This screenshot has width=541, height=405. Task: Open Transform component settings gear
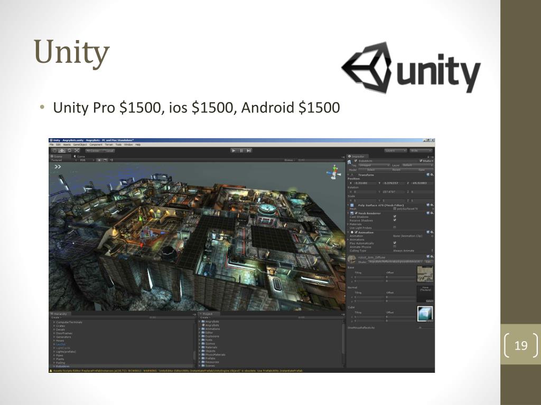pyautogui.click(x=432, y=175)
